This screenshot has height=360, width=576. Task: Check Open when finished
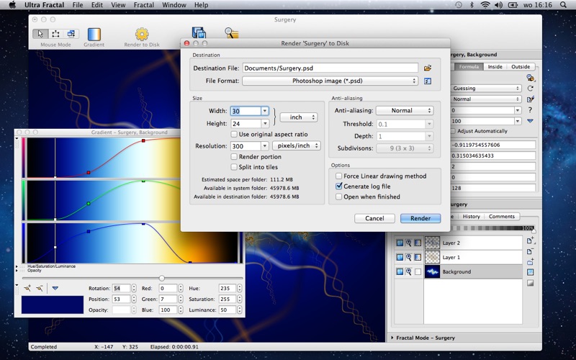[x=338, y=197]
